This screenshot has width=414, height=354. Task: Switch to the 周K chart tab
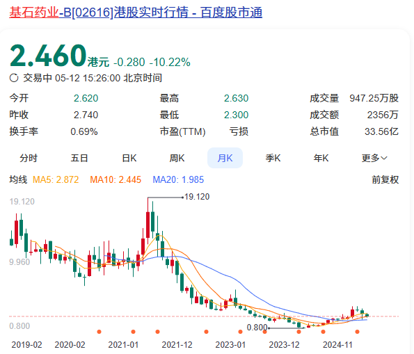point(177,158)
